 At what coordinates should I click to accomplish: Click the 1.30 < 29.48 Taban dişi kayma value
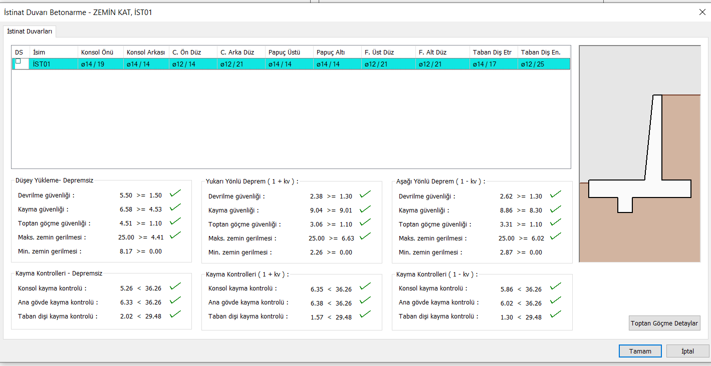521,317
